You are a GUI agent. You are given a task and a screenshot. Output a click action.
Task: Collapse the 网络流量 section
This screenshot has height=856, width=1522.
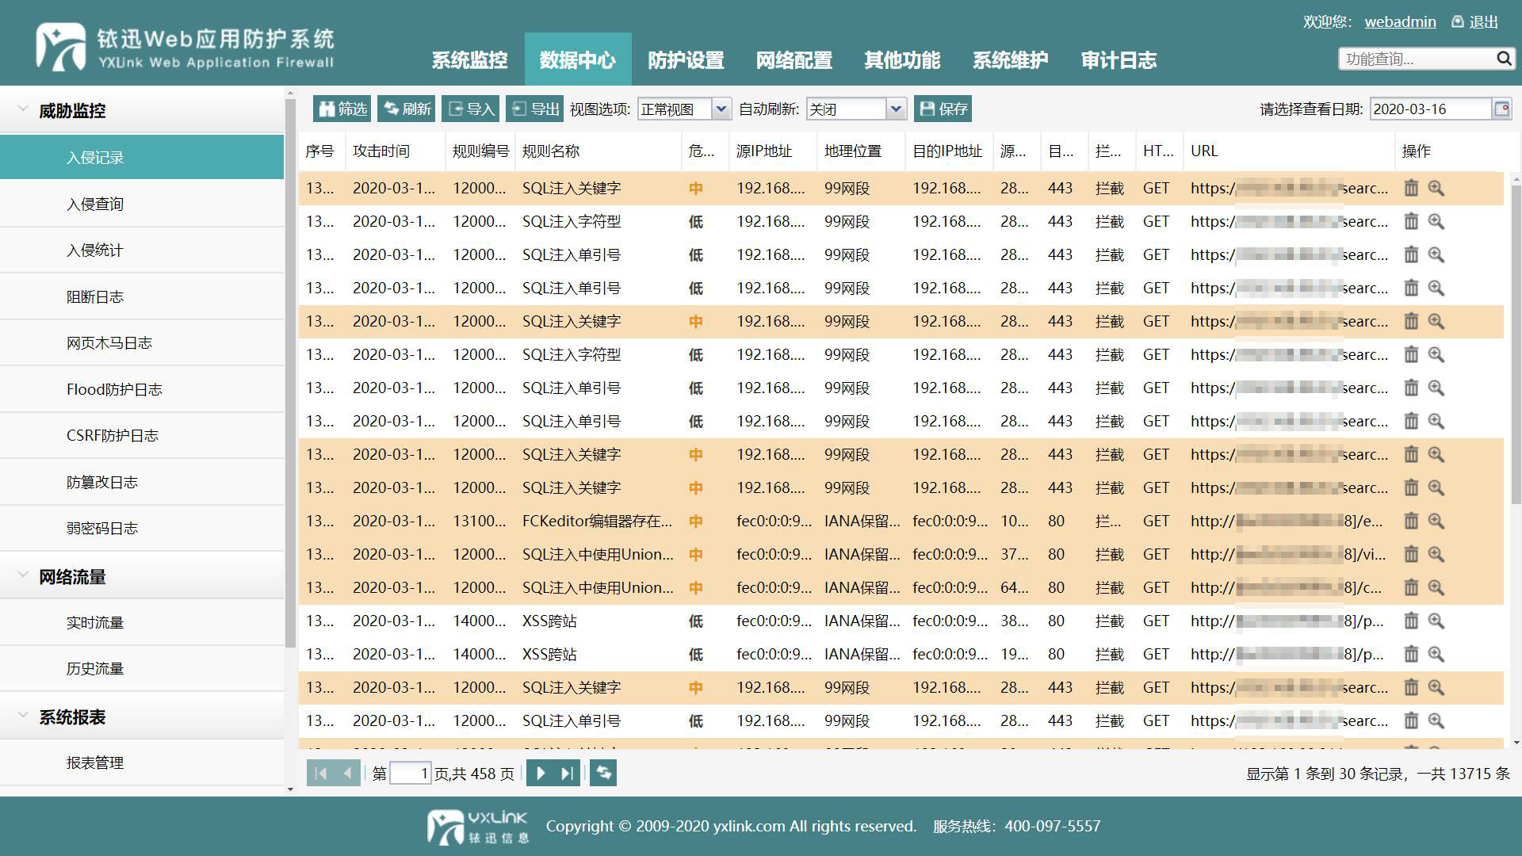[x=23, y=575]
